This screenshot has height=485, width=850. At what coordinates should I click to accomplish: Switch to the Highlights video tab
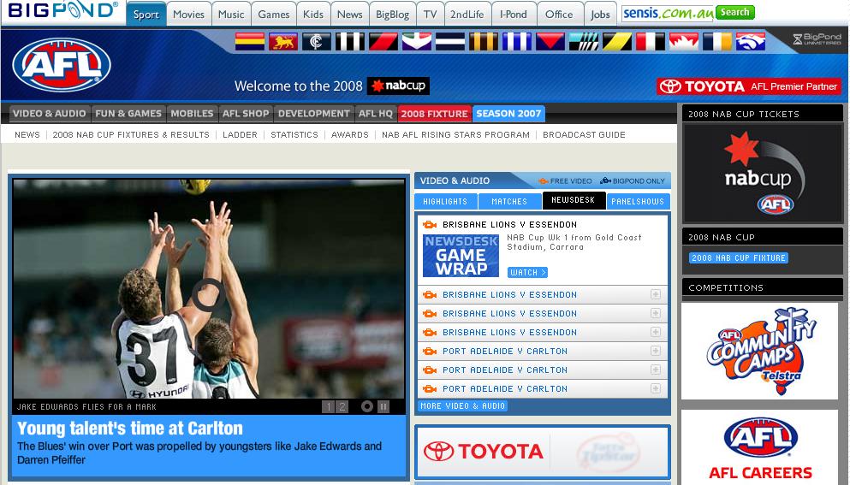click(446, 201)
